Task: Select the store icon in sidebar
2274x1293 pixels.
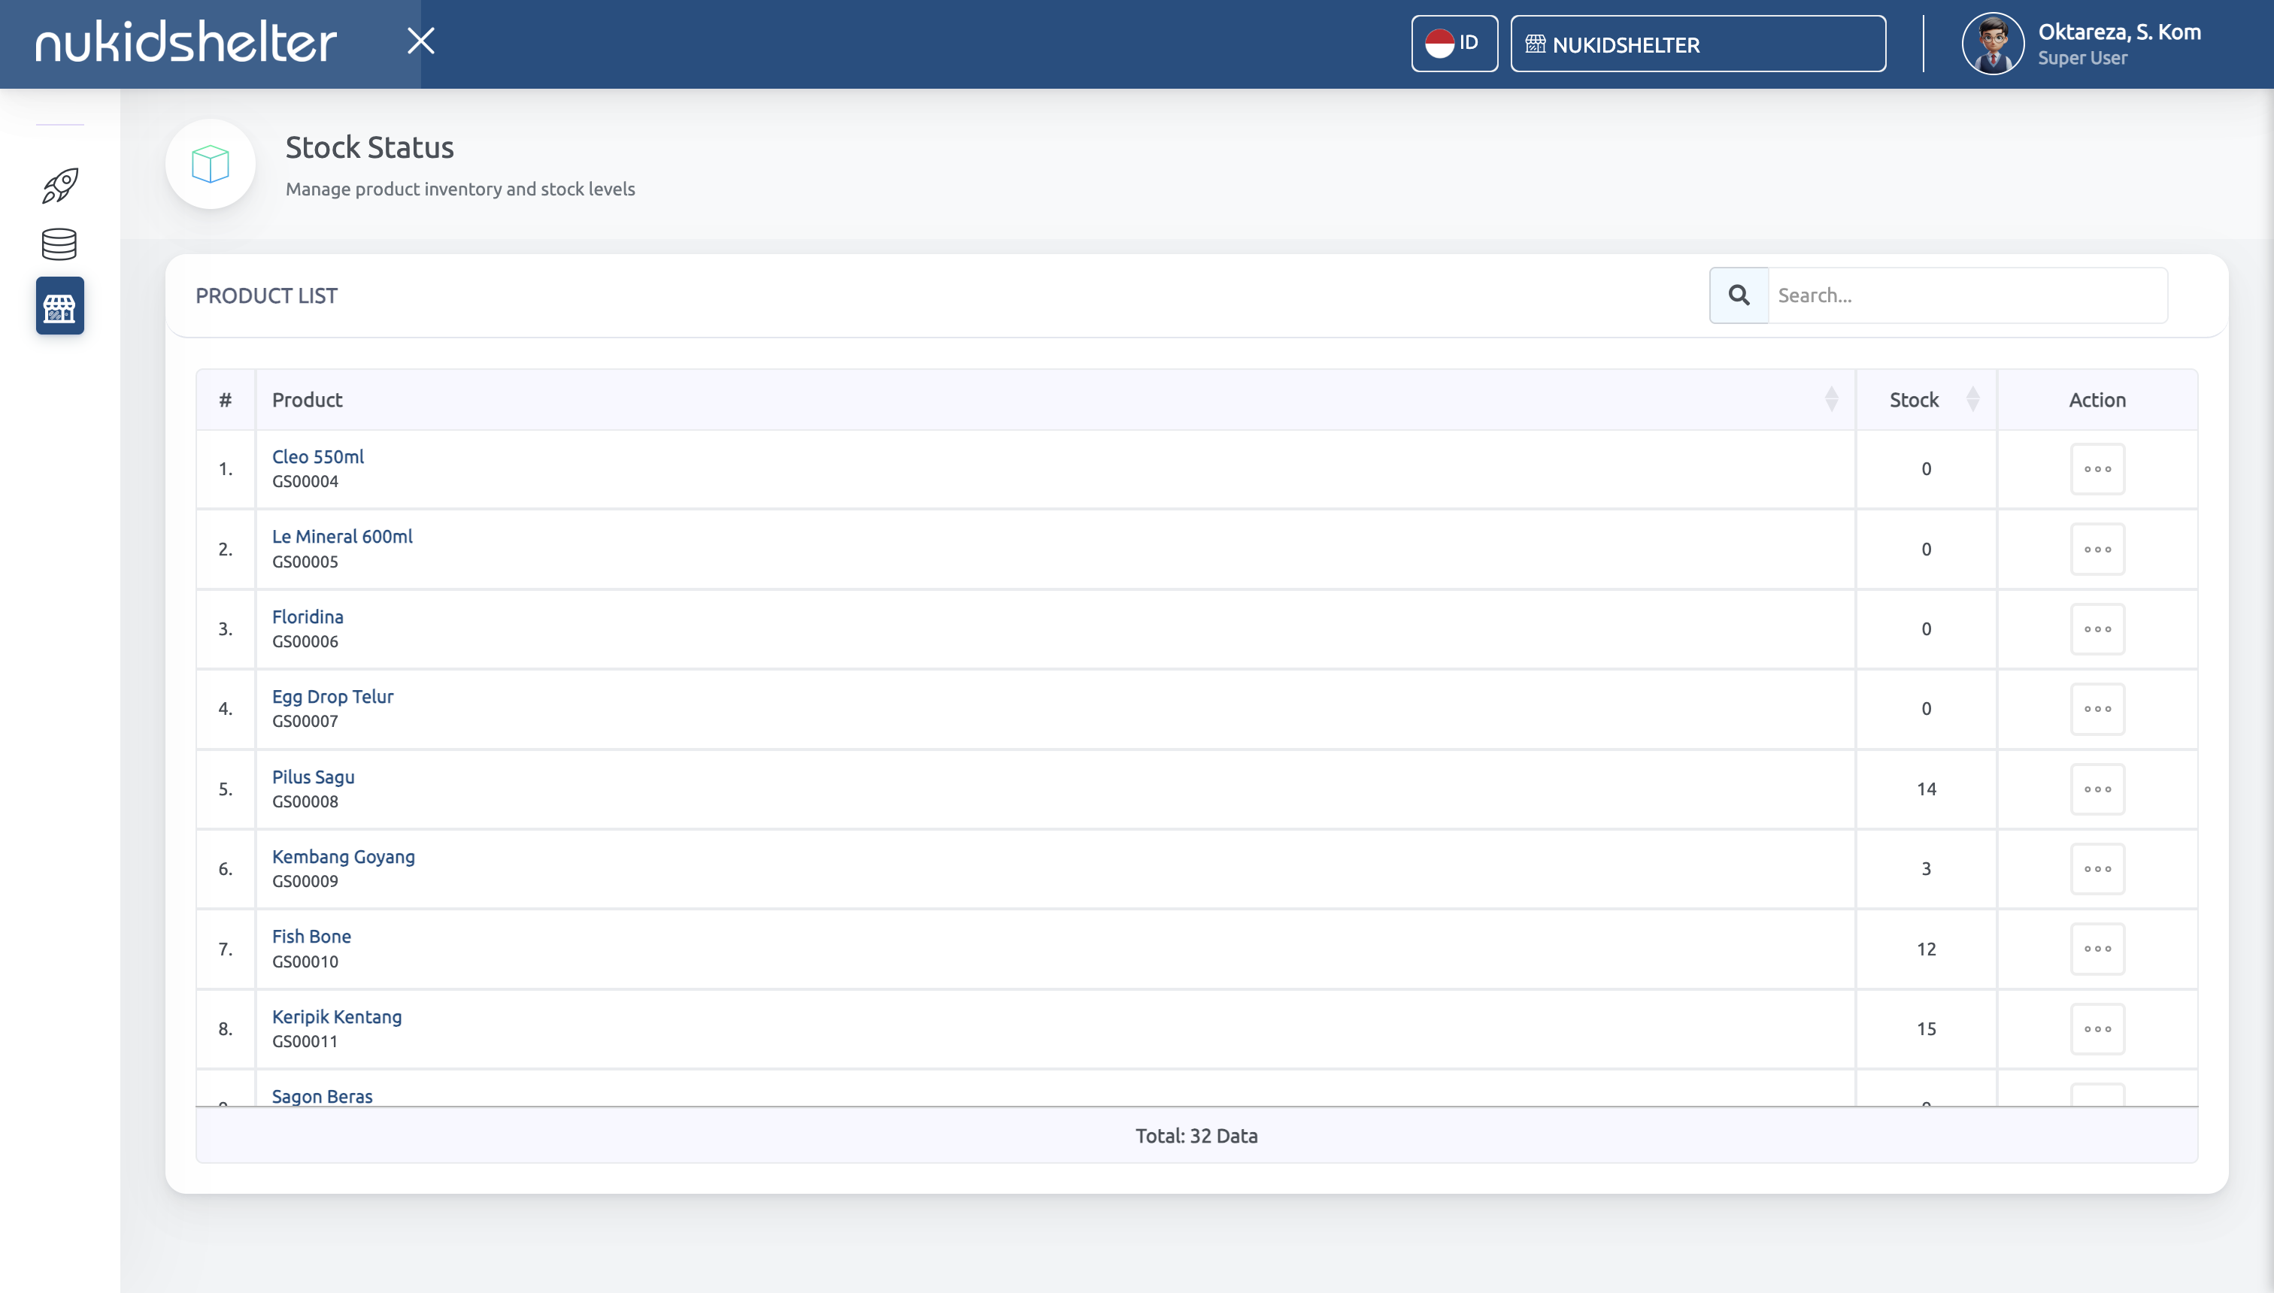Action: point(59,307)
